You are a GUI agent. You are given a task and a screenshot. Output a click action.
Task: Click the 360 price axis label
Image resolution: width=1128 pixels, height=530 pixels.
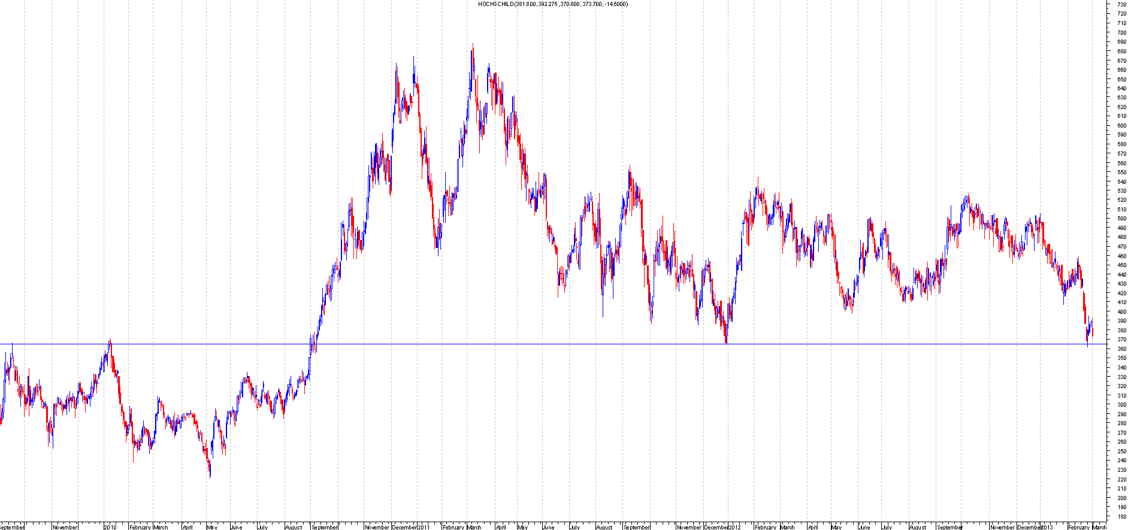[x=1121, y=349]
